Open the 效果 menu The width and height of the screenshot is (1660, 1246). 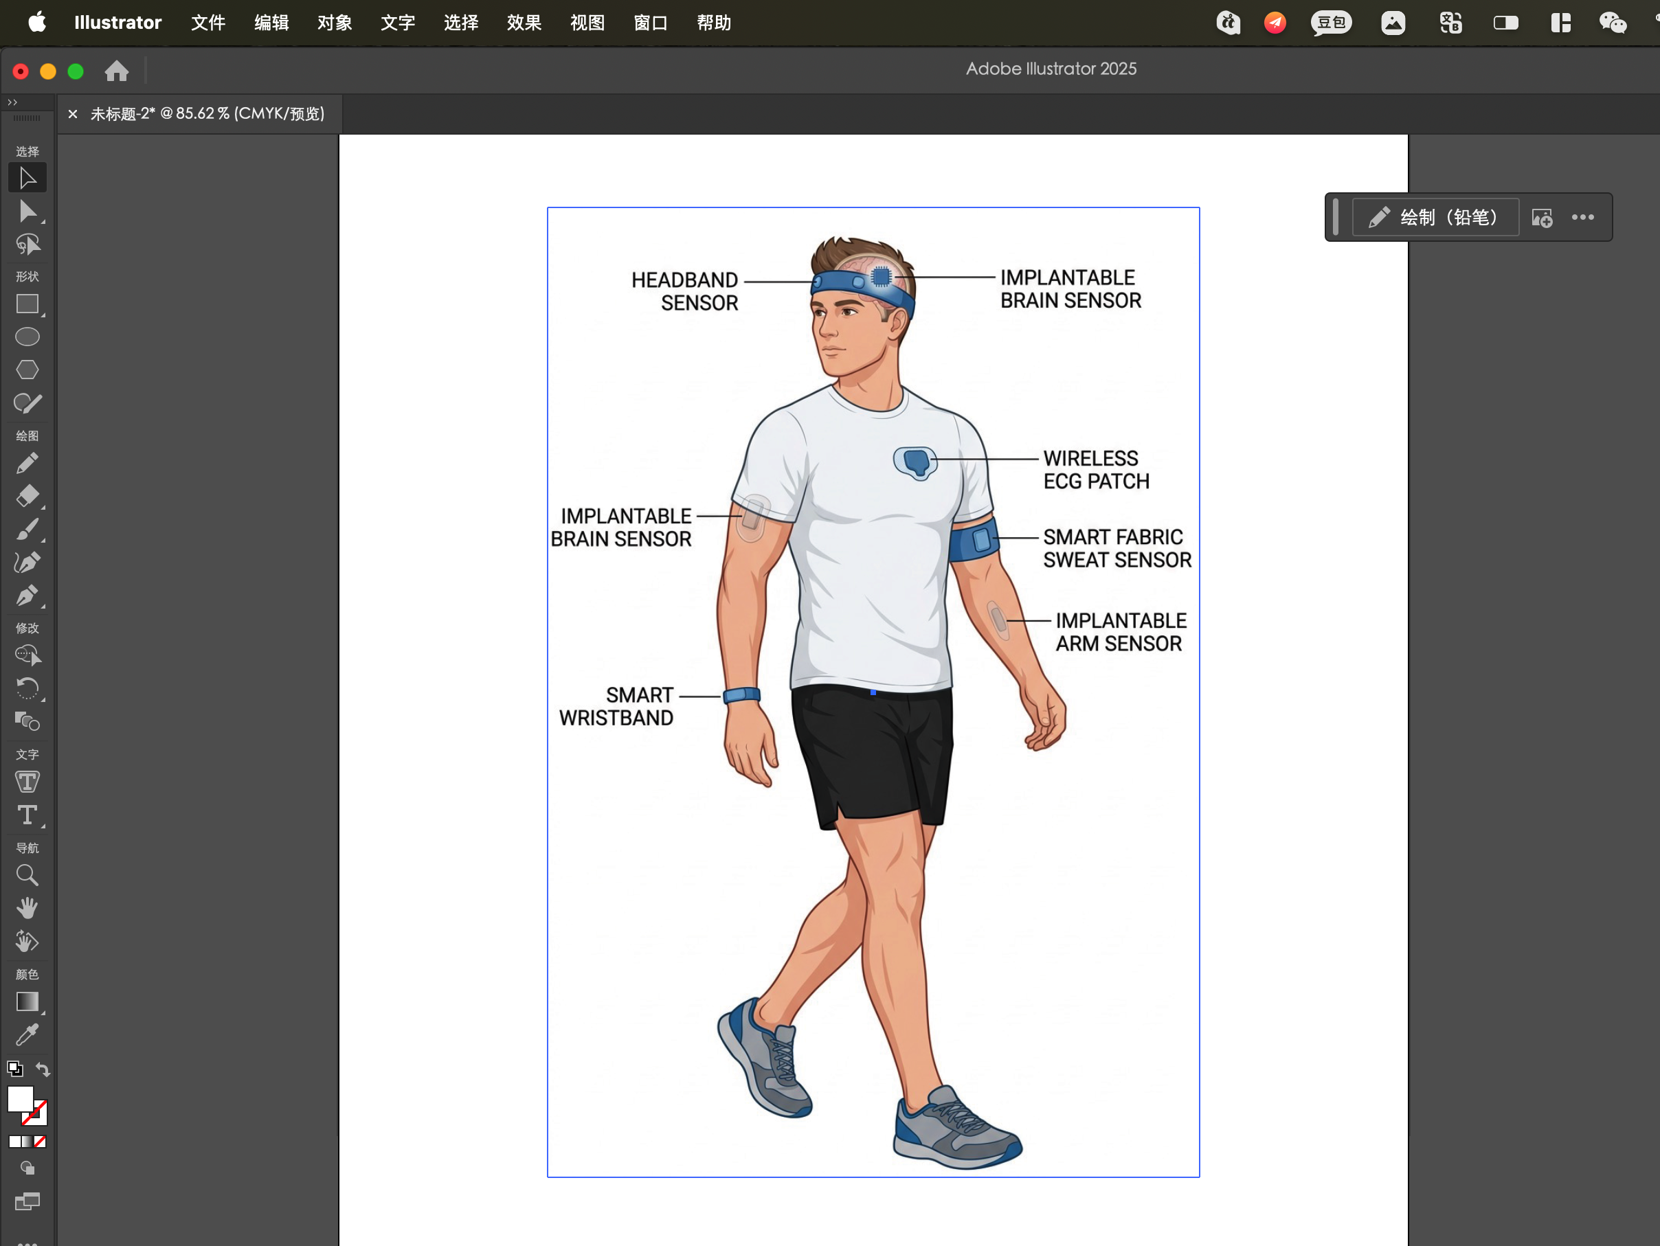point(524,23)
